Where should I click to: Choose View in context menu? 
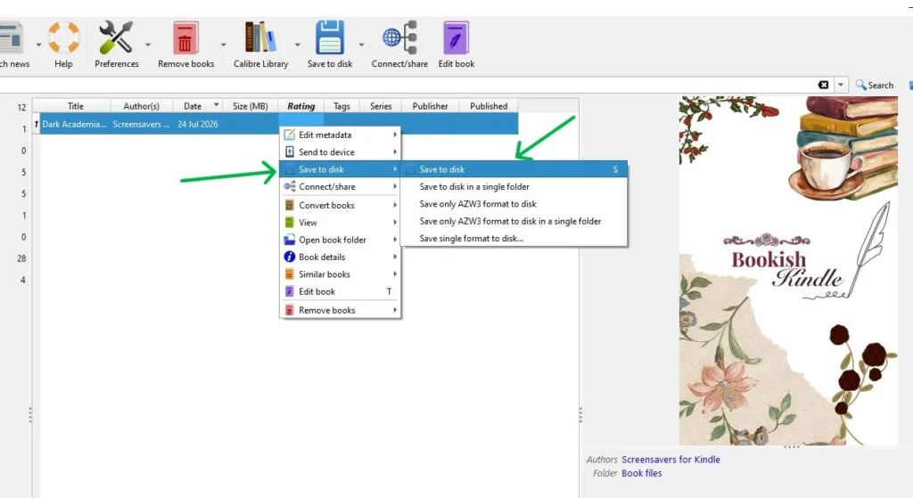tap(341, 222)
